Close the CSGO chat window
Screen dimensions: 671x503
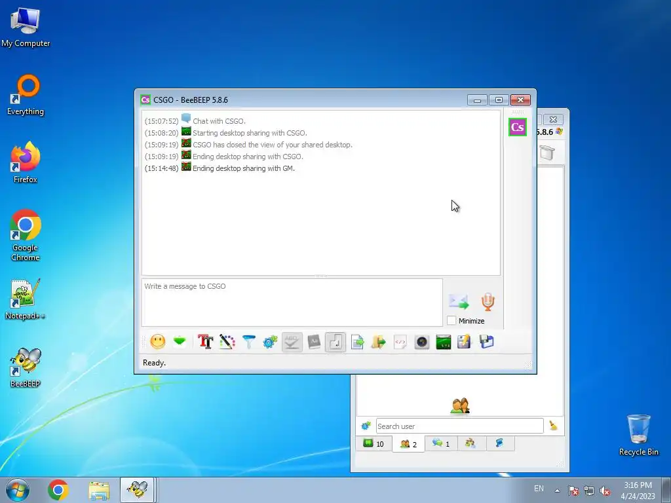[x=520, y=100]
